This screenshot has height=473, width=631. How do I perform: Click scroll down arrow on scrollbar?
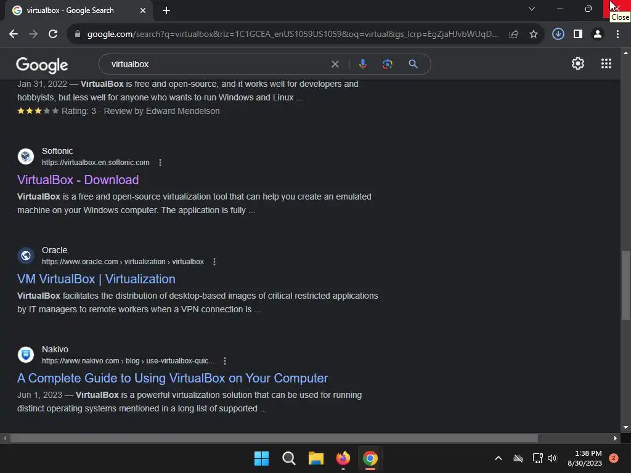(625, 427)
